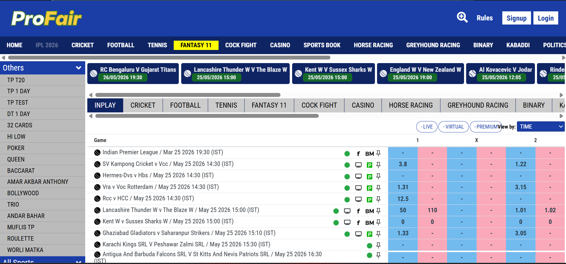Open TP T20 in sidebar
Viewport: 566px width, 264px height.
pos(42,80)
